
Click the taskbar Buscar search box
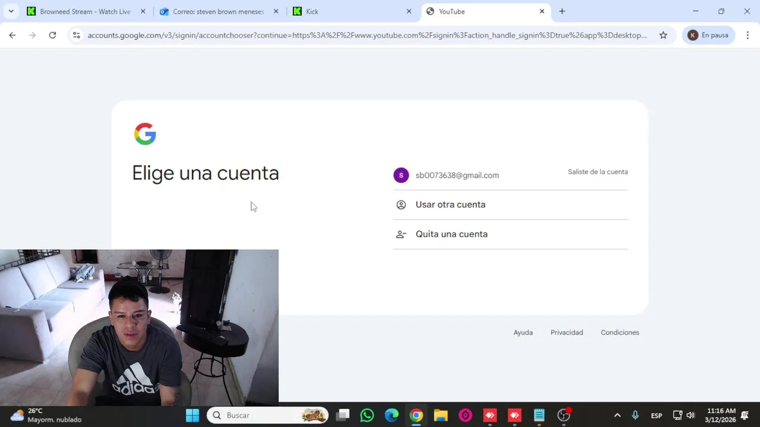tap(268, 415)
